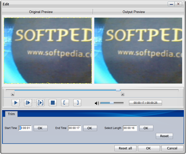Screen dimensions: 186x154
Task: Click the End Time label
Action: pyautogui.click(x=61, y=128)
